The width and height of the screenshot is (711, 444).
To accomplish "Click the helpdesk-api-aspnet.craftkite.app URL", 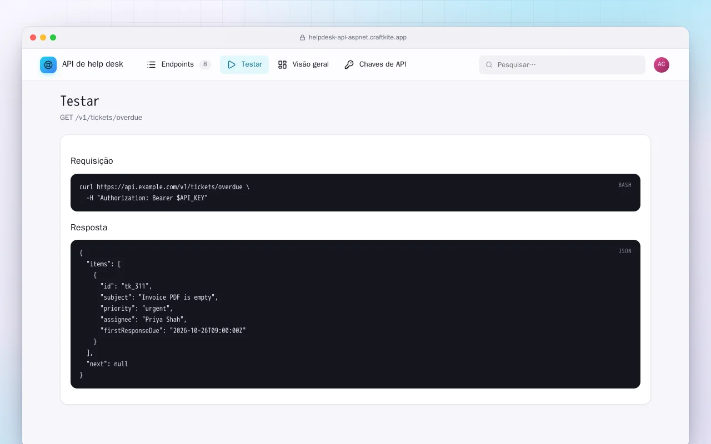I will [x=358, y=38].
